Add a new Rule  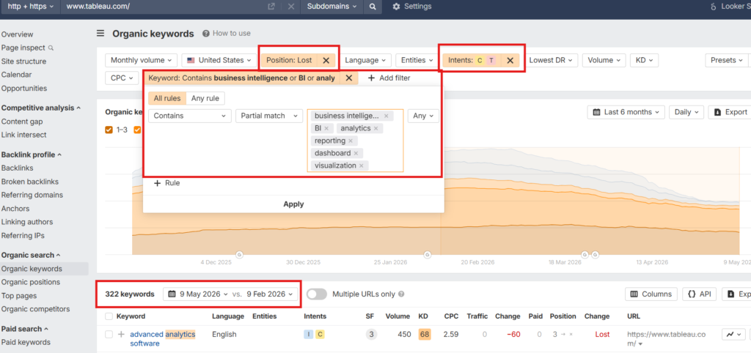coord(166,183)
